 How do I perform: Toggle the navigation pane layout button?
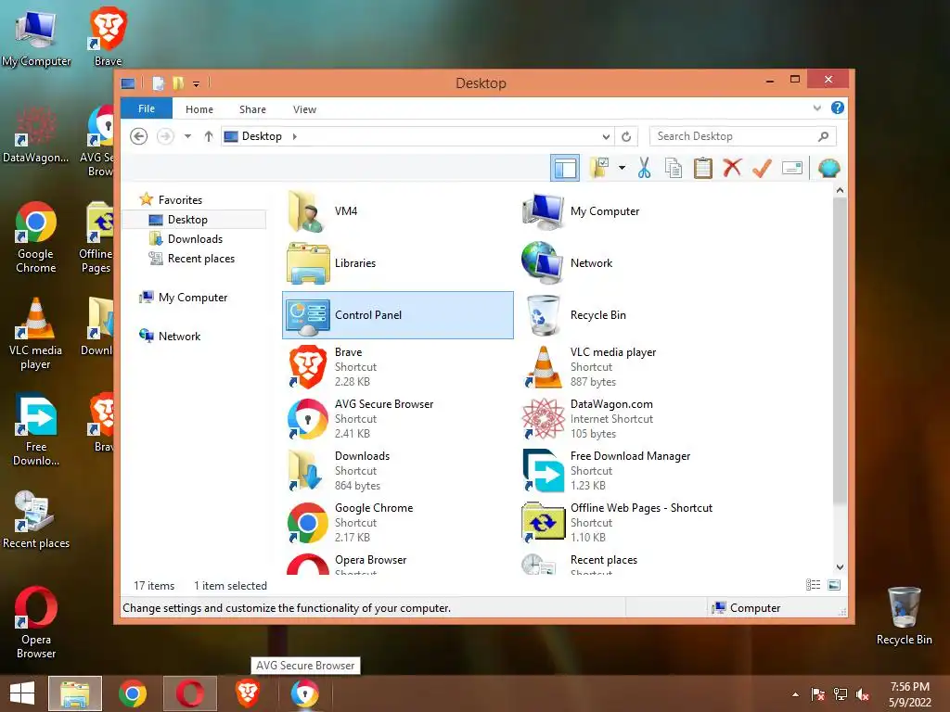[565, 168]
